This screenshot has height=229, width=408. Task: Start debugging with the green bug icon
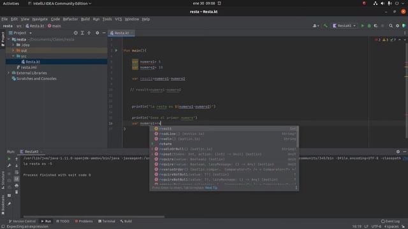click(369, 25)
